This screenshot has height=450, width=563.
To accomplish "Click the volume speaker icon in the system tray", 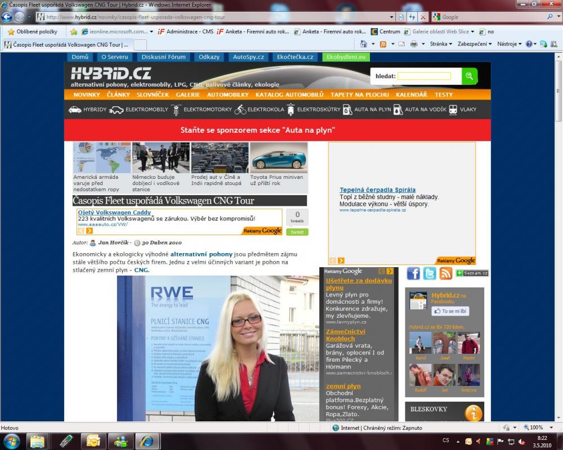I will [479, 441].
